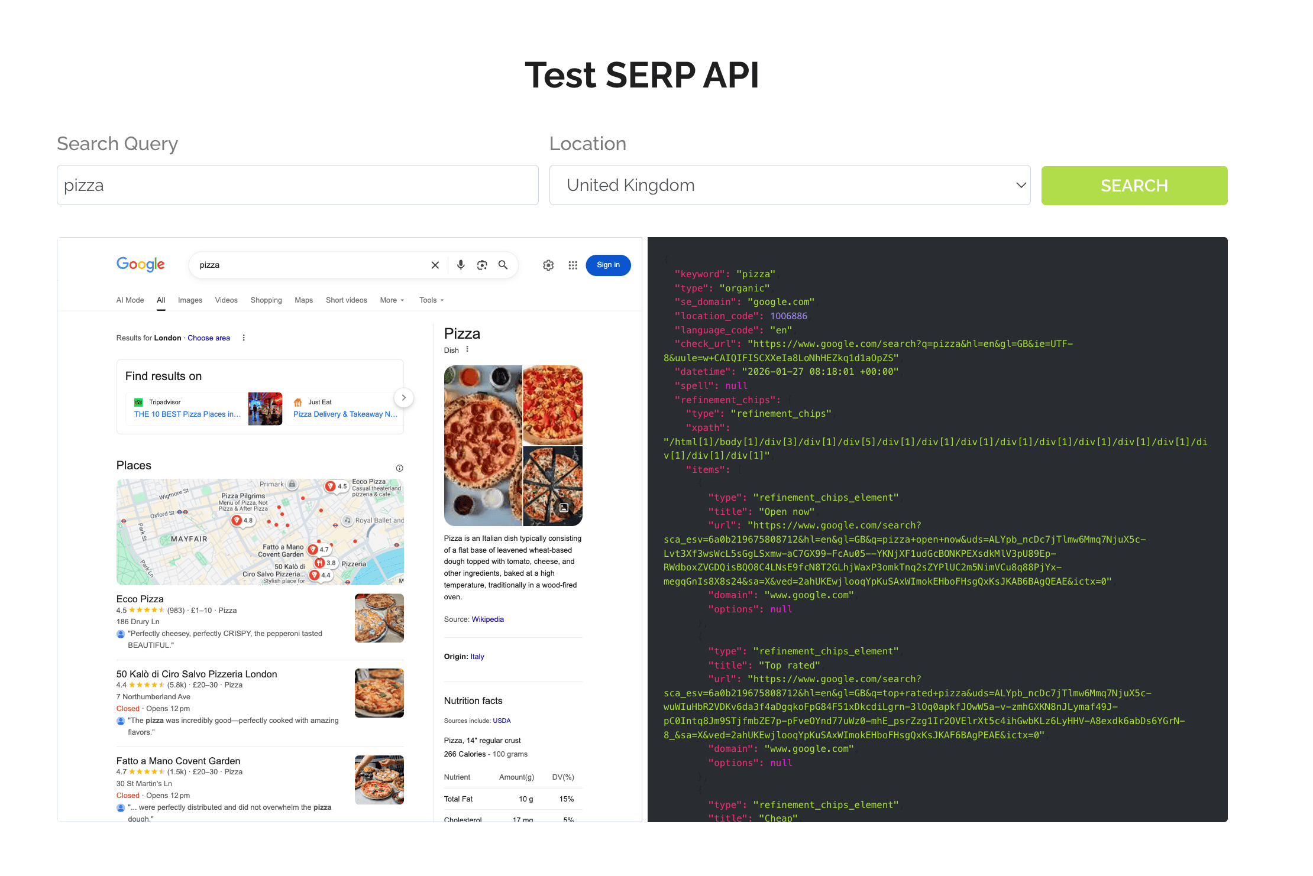This screenshot has height=876, width=1313.
Task: Click the magnifier search icon in Google bar
Action: [503, 265]
